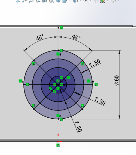Click coincident icon at upper-left diagonal endpoint
This screenshot has height=155, width=136.
tap(34, 64)
